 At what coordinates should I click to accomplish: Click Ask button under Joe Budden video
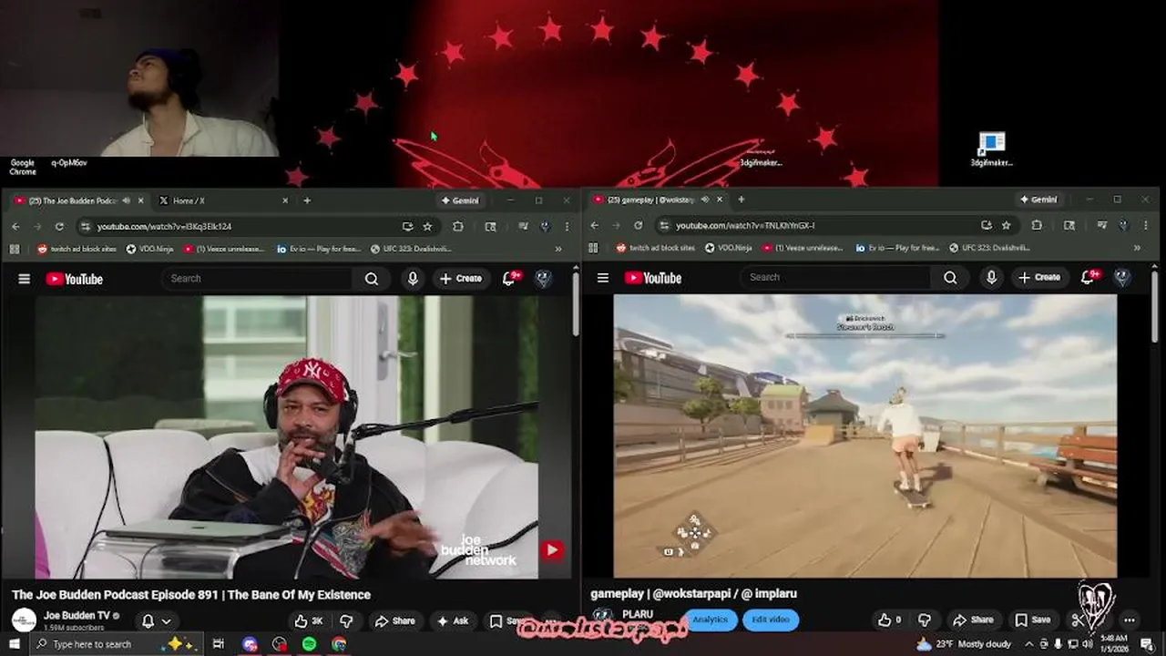(453, 621)
